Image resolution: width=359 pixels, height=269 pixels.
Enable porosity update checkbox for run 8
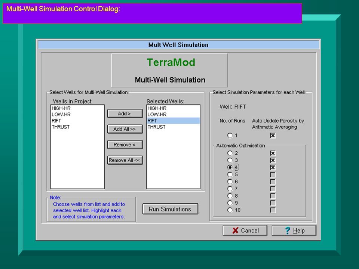click(x=273, y=196)
